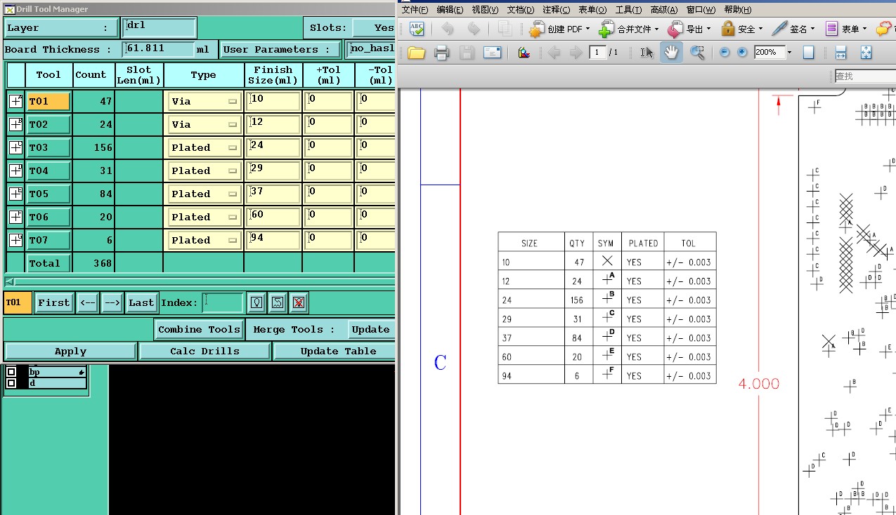Open the Type dropdown for T05
Screen dimensions: 896x515
[x=204, y=194]
